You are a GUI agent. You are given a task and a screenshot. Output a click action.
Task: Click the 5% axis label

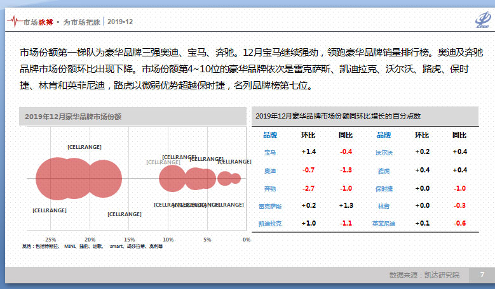tap(207, 240)
